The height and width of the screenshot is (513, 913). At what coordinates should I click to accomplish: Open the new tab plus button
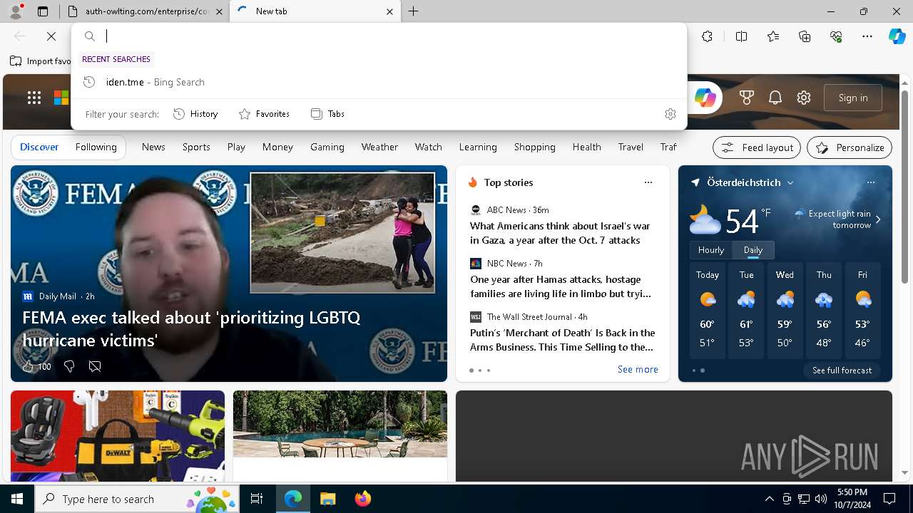click(x=413, y=11)
